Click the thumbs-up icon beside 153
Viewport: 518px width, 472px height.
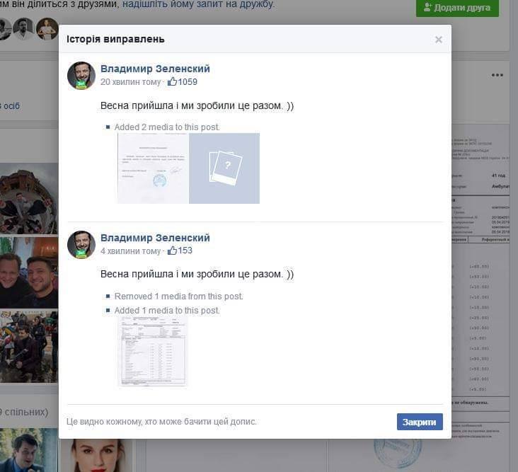pyautogui.click(x=171, y=251)
